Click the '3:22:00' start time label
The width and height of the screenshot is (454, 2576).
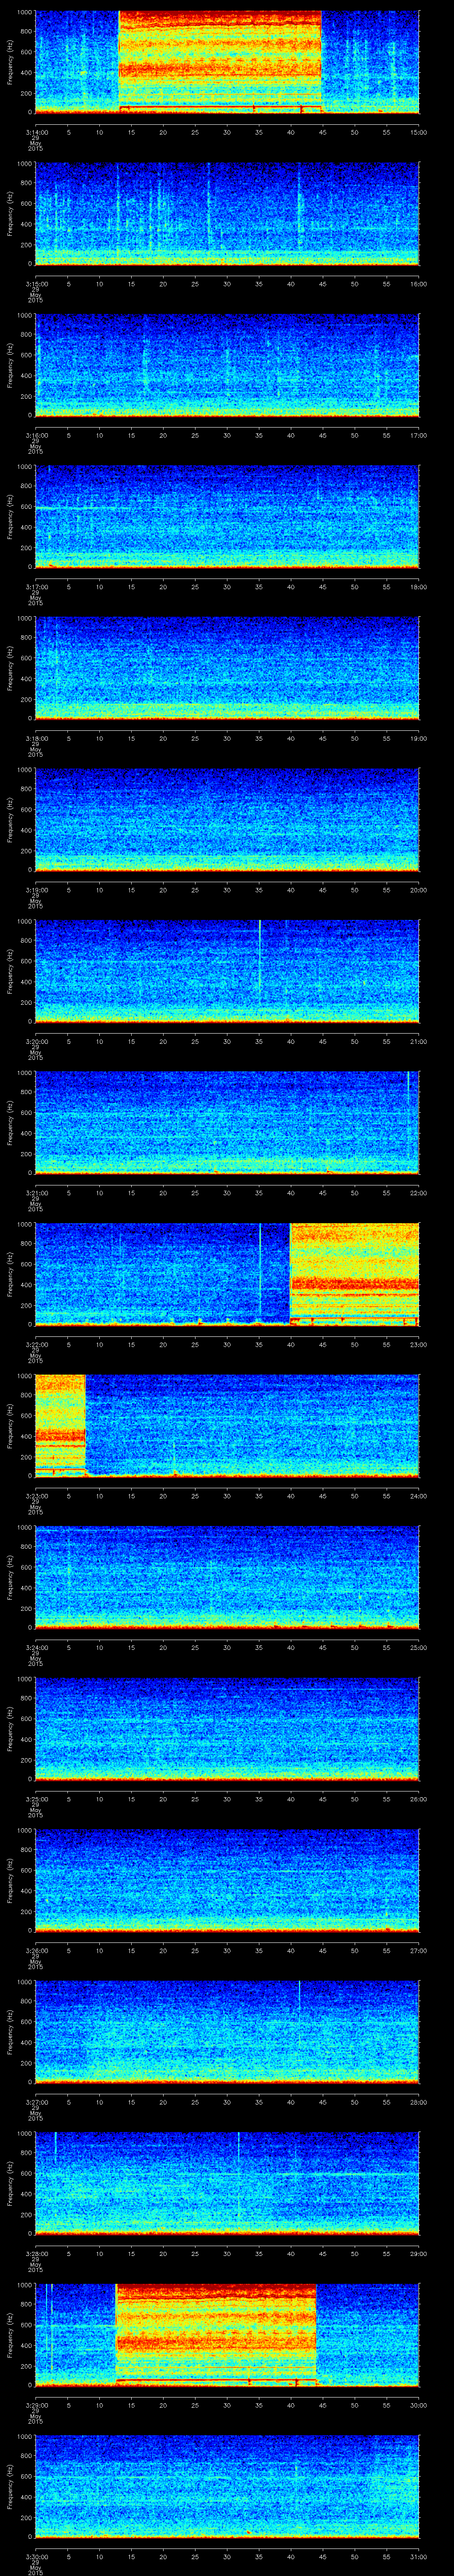click(37, 1344)
